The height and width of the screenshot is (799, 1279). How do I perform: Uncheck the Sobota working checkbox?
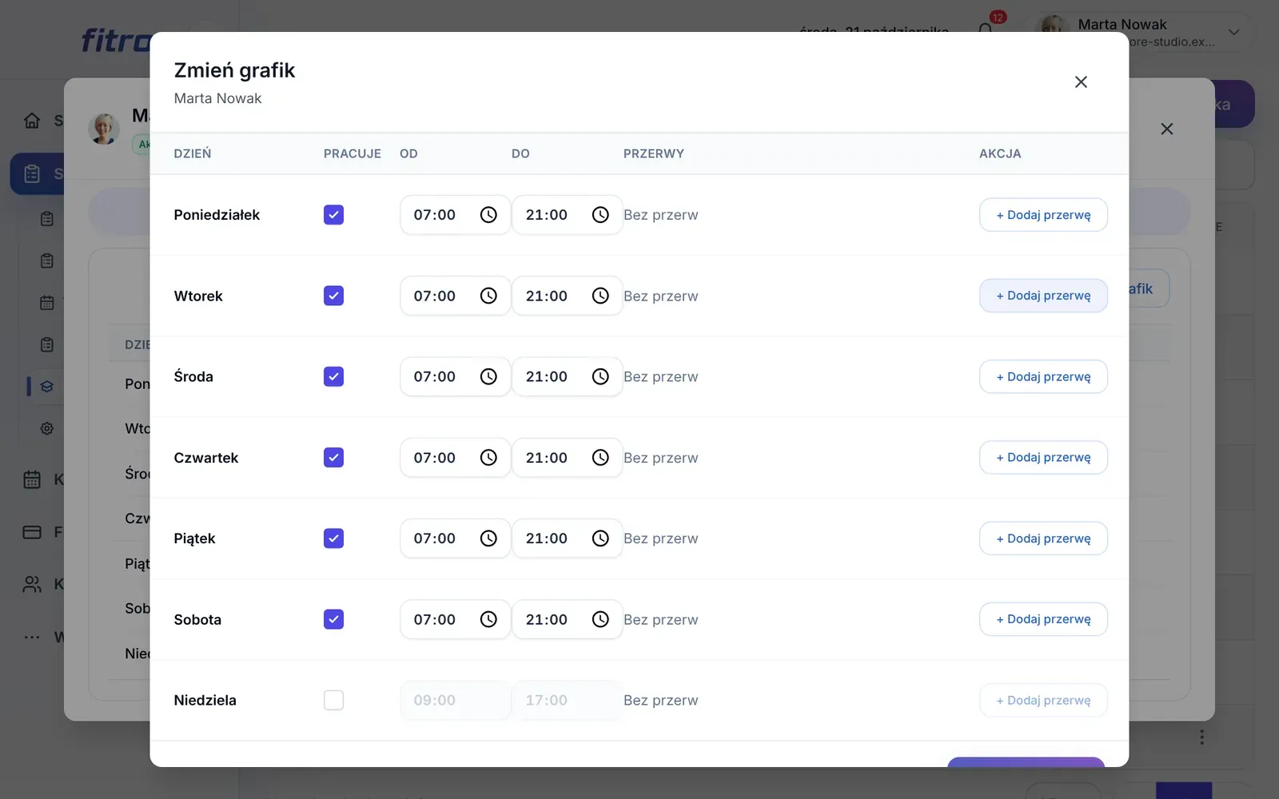(333, 619)
